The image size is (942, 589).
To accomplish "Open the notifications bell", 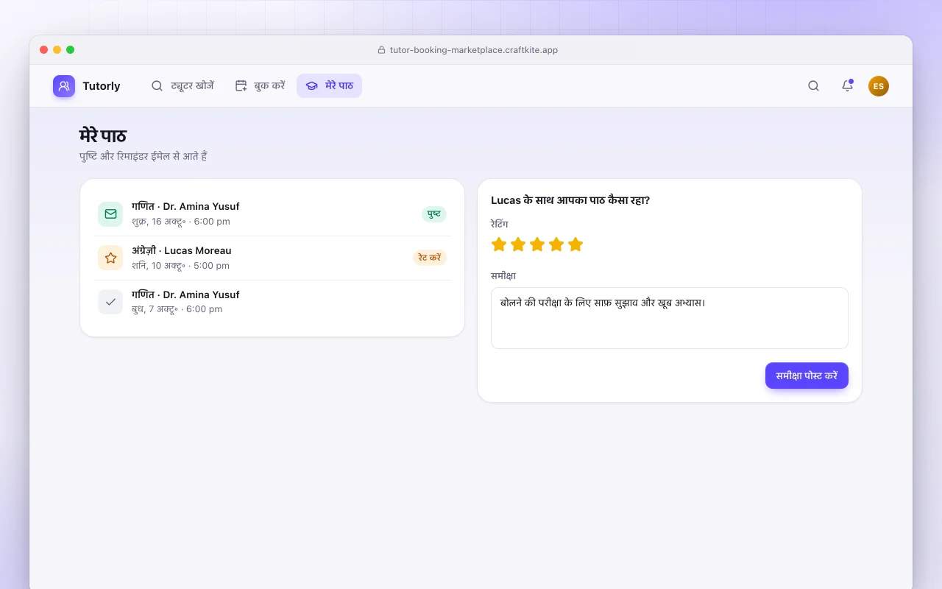I will point(847,86).
